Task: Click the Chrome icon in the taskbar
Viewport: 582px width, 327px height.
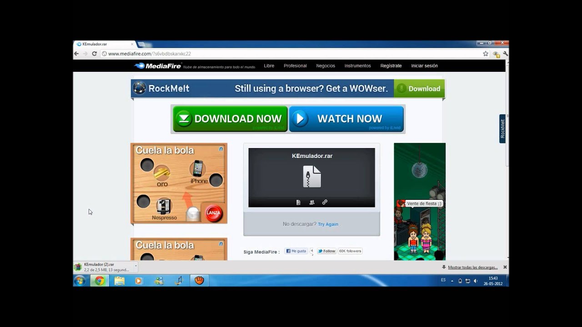Action: click(100, 281)
